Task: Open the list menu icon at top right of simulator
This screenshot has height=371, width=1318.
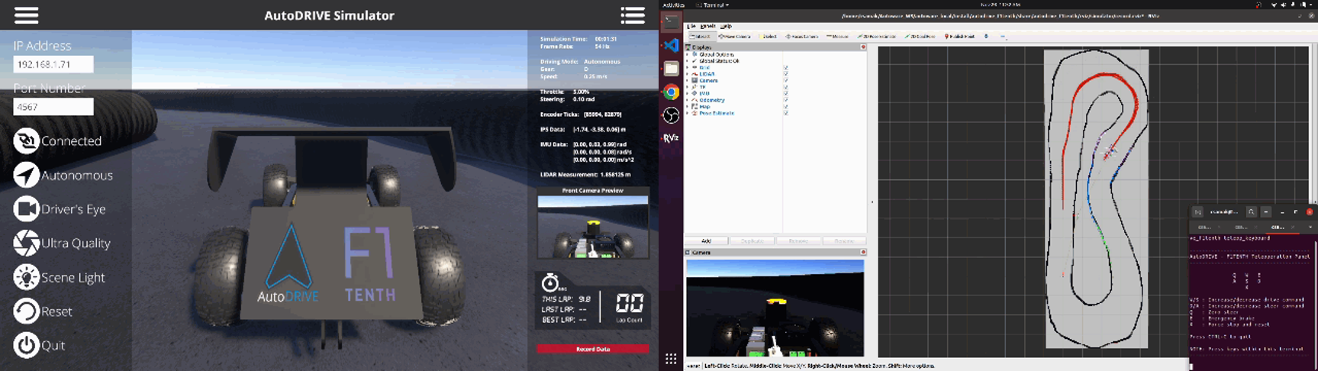Action: [633, 15]
